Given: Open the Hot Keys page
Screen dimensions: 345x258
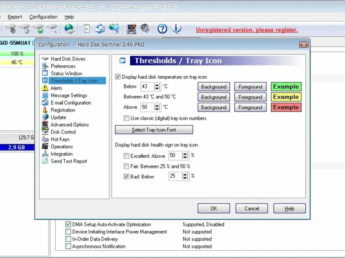Looking at the screenshot, I should click(x=60, y=139).
